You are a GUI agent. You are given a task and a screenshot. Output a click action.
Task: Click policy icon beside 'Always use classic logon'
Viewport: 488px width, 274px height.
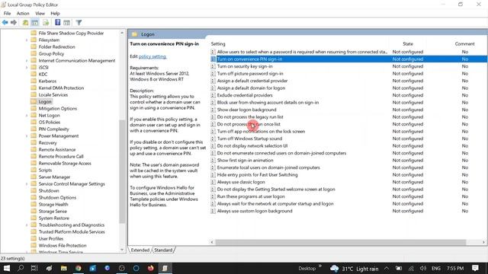(x=213, y=182)
